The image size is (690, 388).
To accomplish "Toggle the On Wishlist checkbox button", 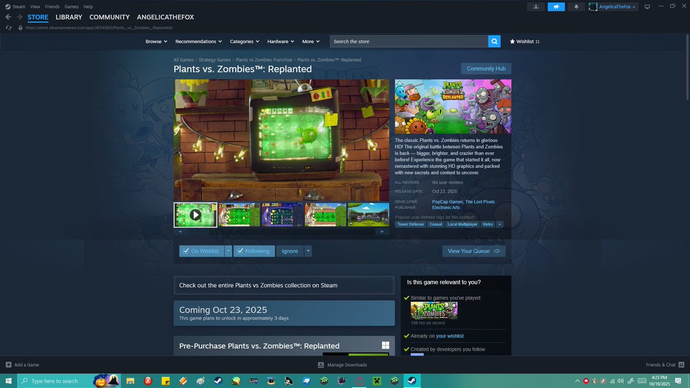I will (201, 251).
